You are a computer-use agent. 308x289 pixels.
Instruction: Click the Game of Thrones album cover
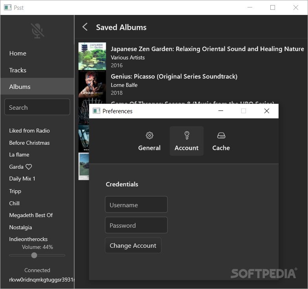pos(84,111)
